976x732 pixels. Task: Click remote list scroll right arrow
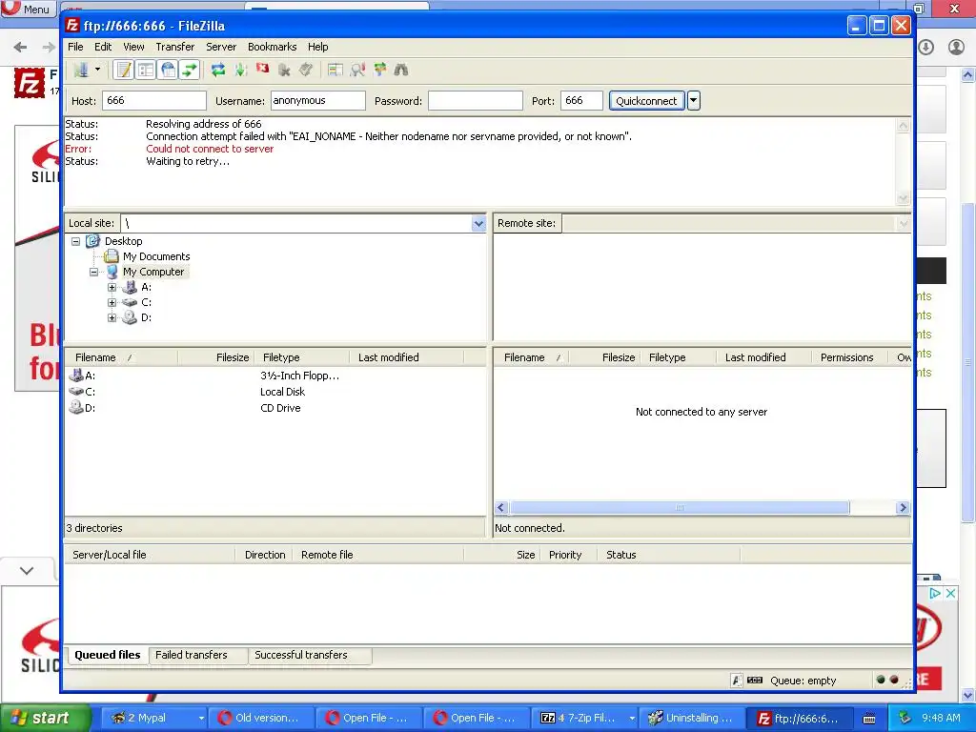[903, 508]
